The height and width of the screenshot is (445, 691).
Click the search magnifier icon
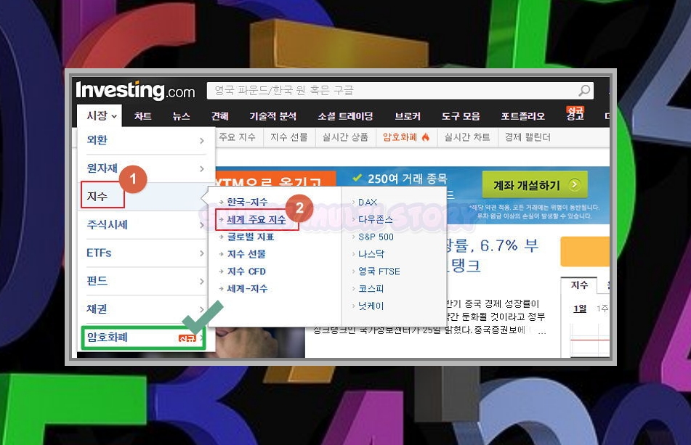click(x=584, y=90)
